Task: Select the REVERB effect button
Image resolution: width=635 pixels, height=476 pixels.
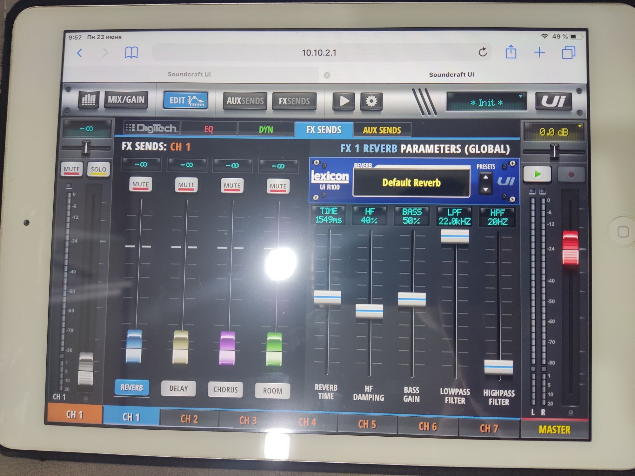Action: pyautogui.click(x=131, y=387)
